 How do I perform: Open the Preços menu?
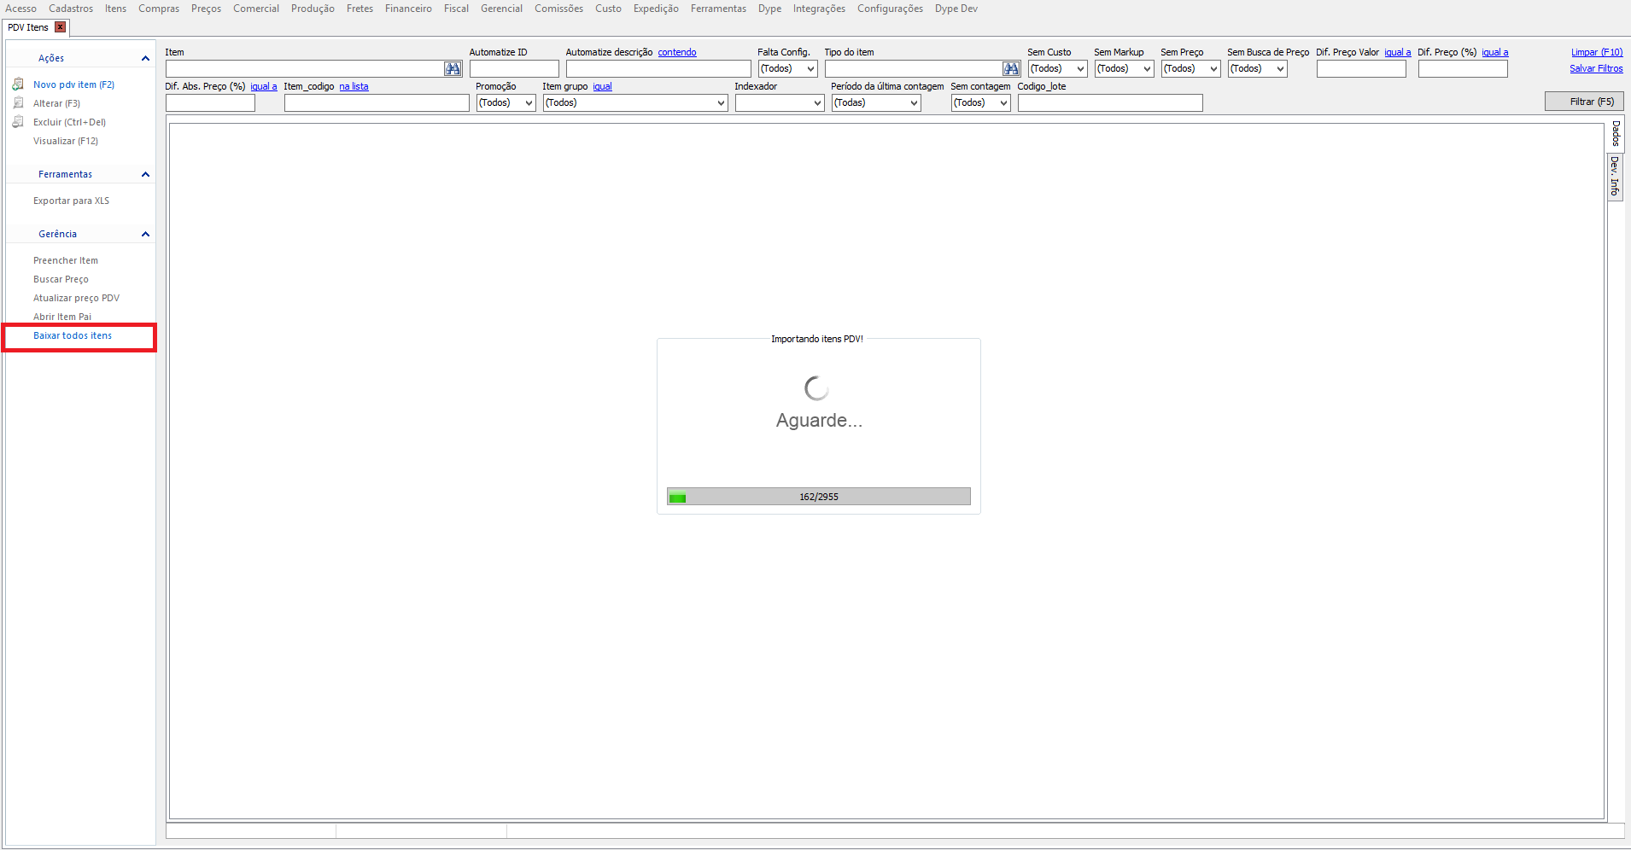[x=206, y=9]
